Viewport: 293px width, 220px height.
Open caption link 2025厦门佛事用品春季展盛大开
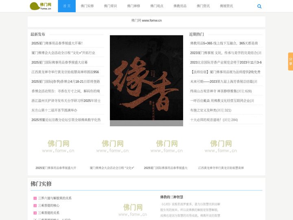(56, 168)
